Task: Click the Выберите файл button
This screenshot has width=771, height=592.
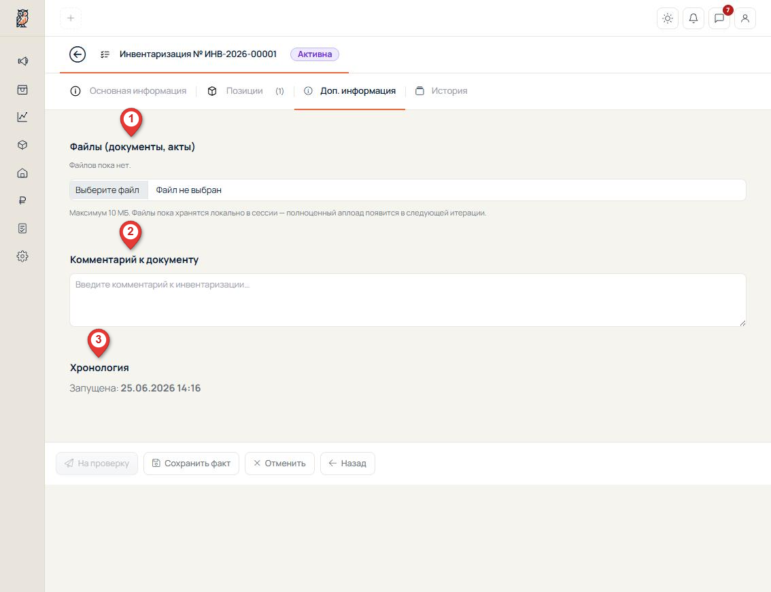Action: (x=108, y=190)
